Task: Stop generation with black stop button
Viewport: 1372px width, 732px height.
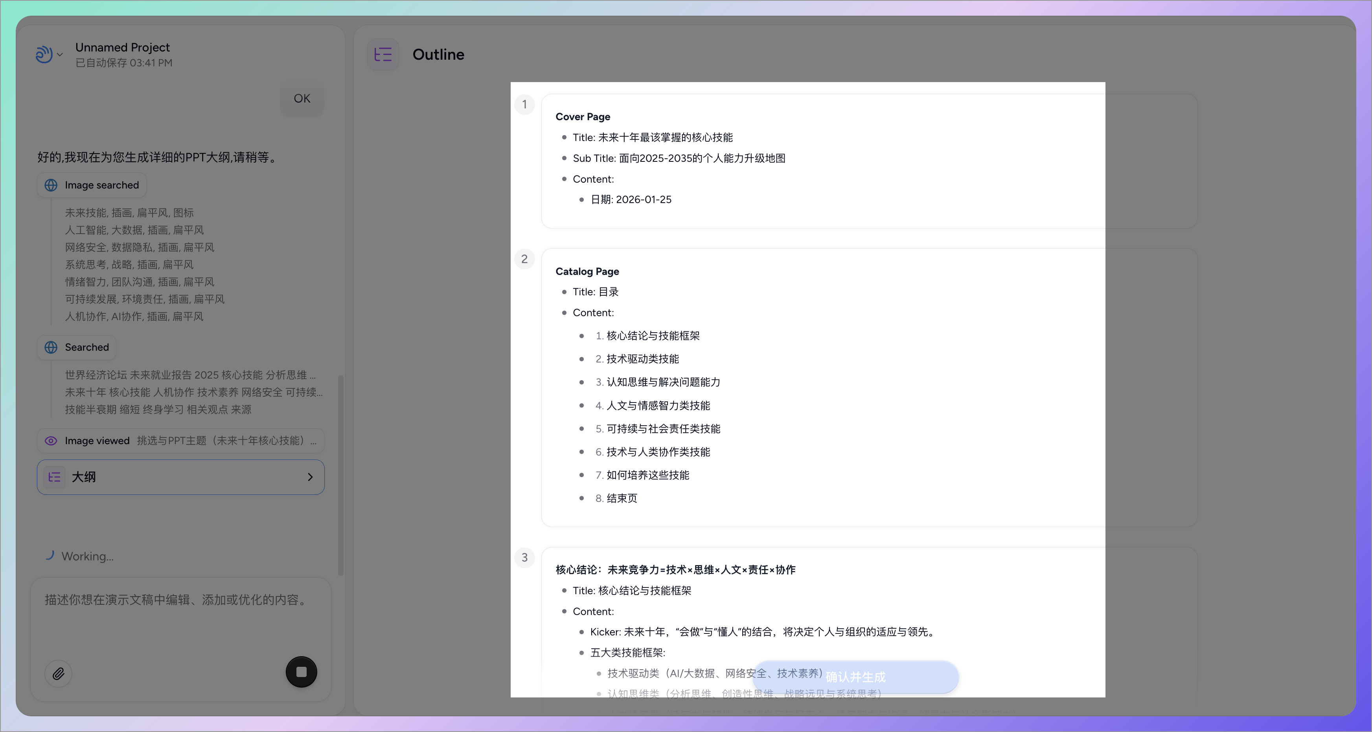Action: click(x=301, y=672)
